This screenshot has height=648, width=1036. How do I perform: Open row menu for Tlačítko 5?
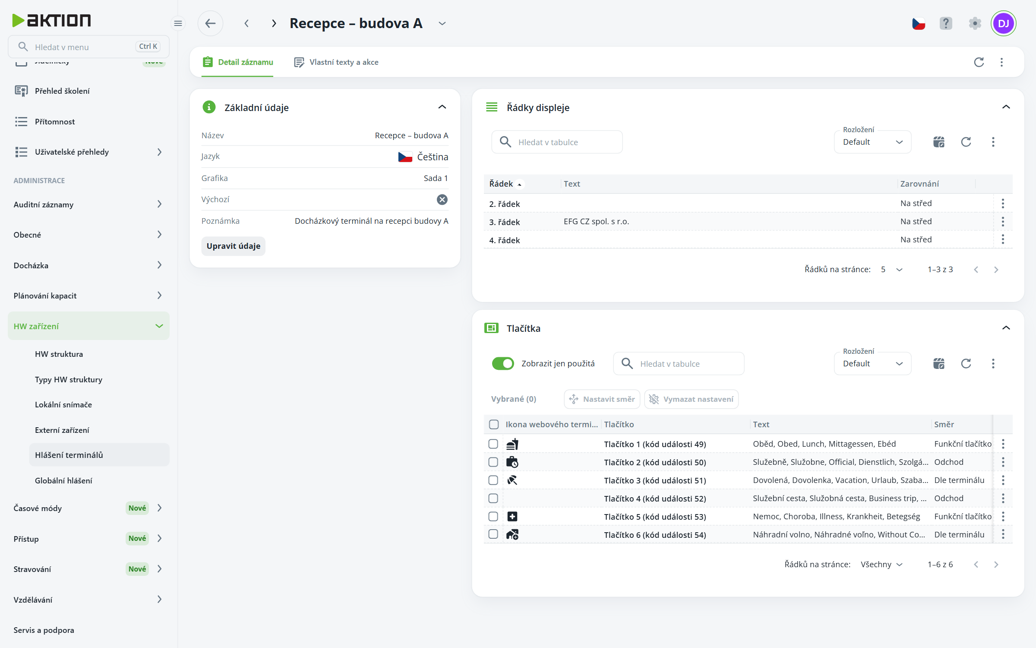coord(1003,516)
